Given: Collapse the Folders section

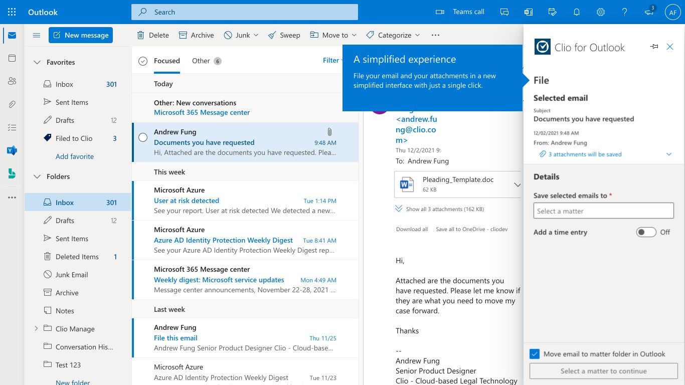Looking at the screenshot, I should [x=37, y=176].
